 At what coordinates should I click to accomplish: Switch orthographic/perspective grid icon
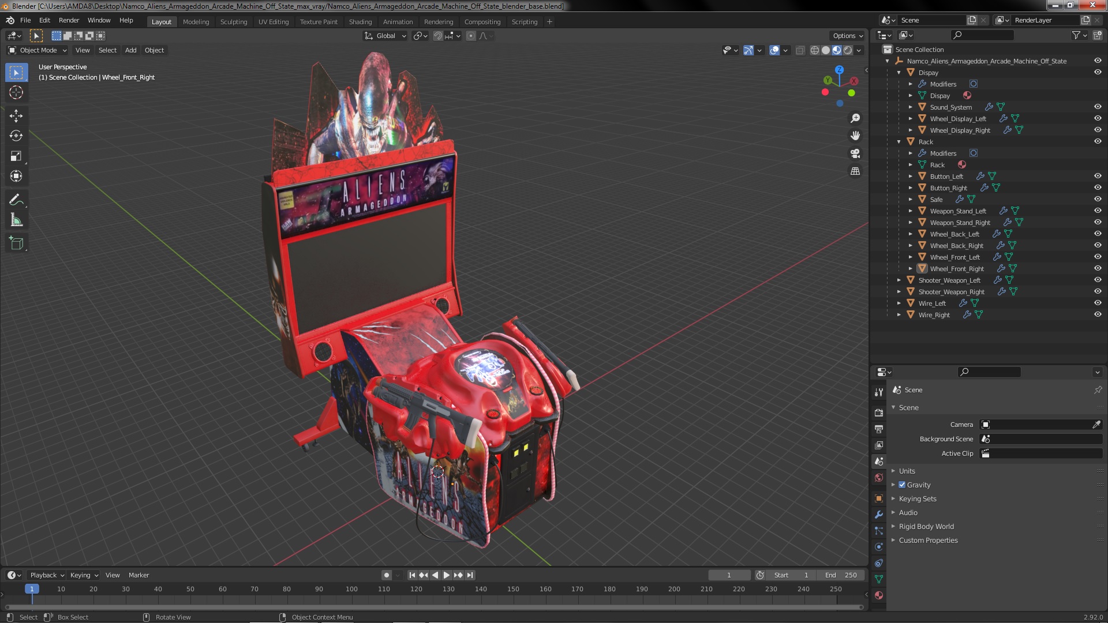pyautogui.click(x=855, y=171)
